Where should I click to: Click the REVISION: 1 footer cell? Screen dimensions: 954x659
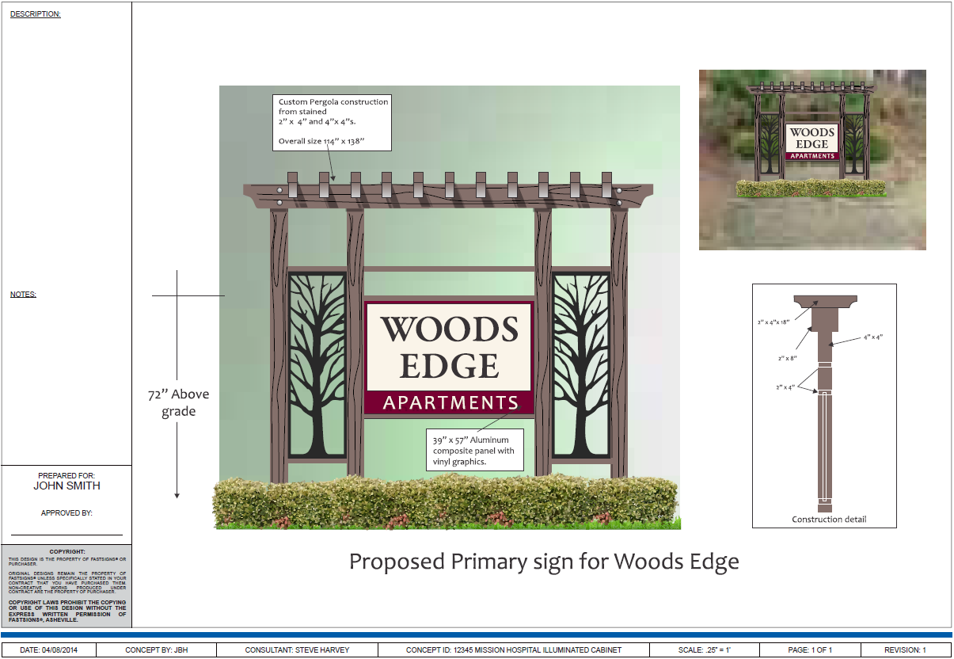click(x=904, y=650)
